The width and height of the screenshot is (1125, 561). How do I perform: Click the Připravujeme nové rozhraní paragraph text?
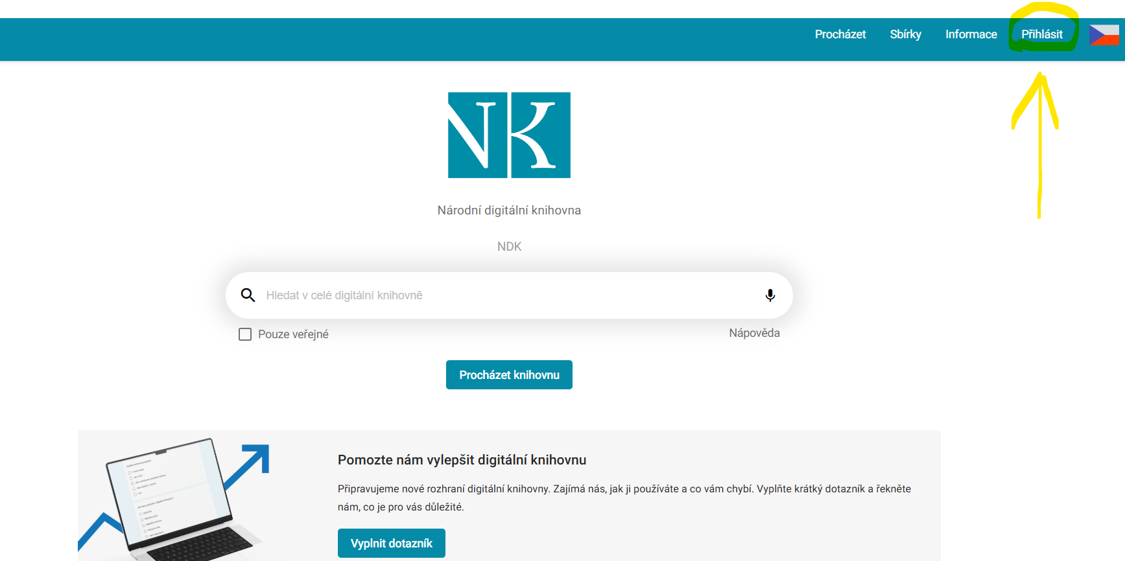624,498
